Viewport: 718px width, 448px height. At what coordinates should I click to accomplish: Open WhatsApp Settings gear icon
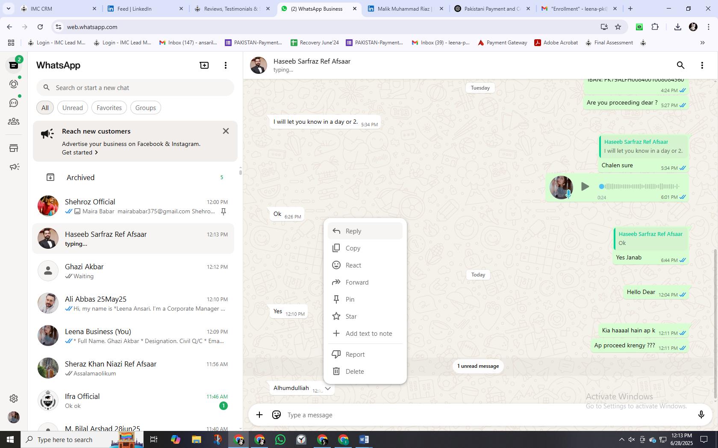pyautogui.click(x=14, y=399)
